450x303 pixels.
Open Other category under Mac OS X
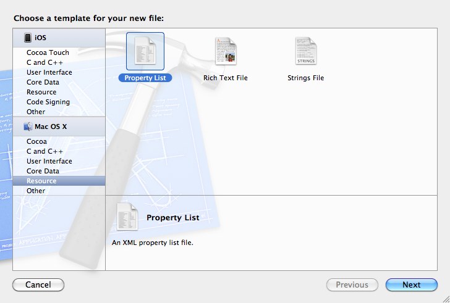36,191
